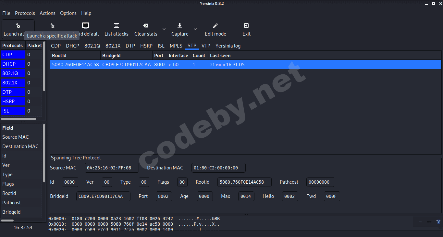Viewport: 443px width, 237px height.
Task: Click the Exit icon in toolbar
Action: click(x=246, y=26)
